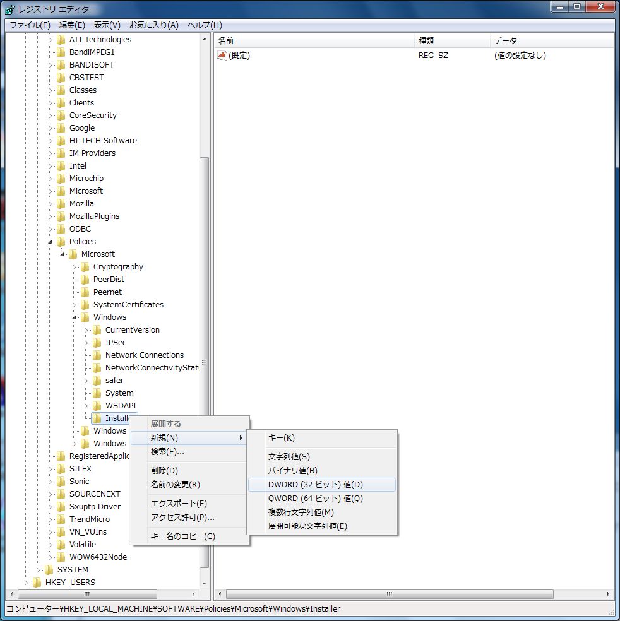Expand the IPSec tree node
Image resolution: width=620 pixels, height=621 pixels.
coord(86,343)
